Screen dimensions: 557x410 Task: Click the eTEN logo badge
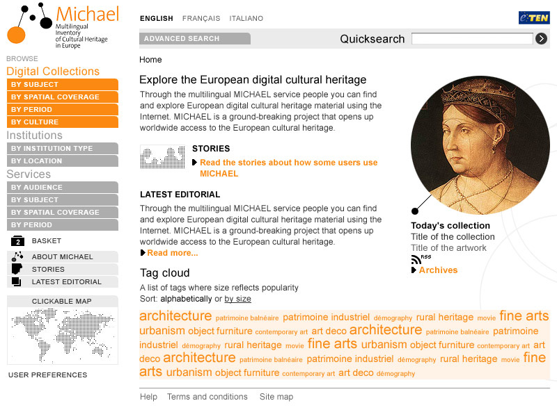coord(534,17)
